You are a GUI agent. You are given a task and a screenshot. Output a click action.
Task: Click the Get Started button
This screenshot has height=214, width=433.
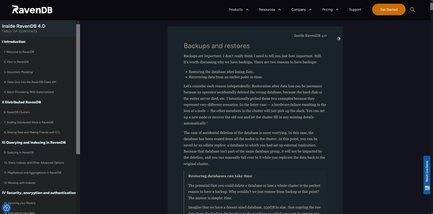[389, 9]
